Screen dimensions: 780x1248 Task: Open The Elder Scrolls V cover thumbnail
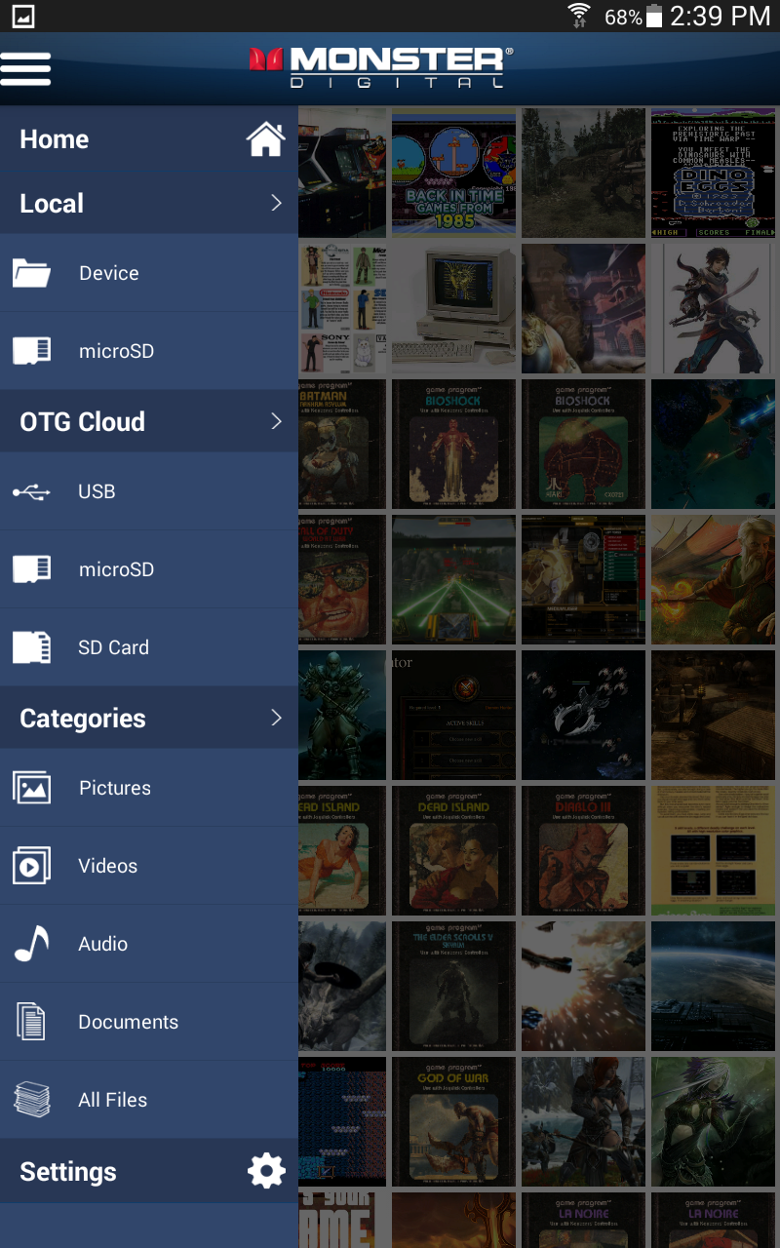tap(453, 986)
